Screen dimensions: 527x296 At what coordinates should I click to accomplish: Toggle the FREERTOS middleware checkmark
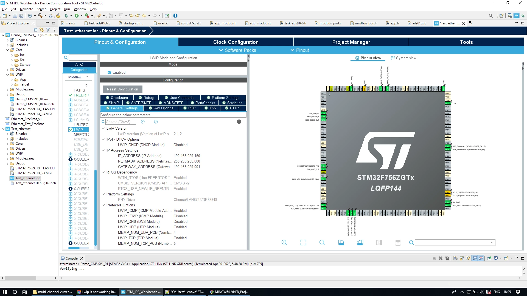tap(70, 95)
